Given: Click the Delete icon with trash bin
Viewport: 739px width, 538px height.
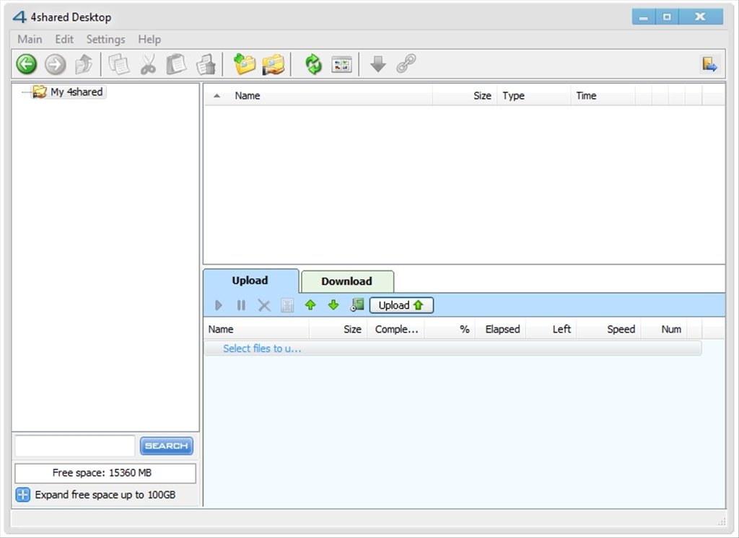Looking at the screenshot, I should tap(206, 64).
